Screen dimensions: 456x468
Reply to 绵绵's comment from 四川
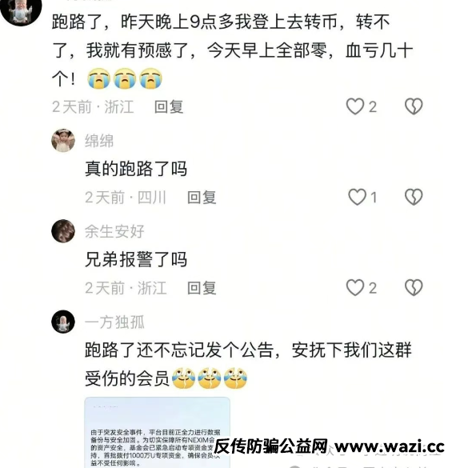click(x=202, y=198)
